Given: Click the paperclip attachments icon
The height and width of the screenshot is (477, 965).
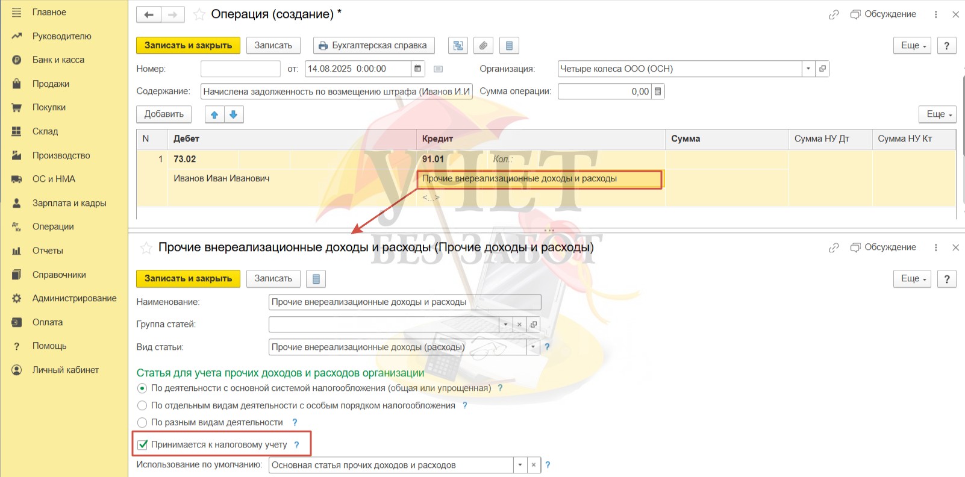Looking at the screenshot, I should [483, 45].
